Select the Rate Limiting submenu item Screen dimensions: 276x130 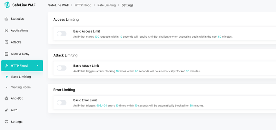click(x=21, y=77)
